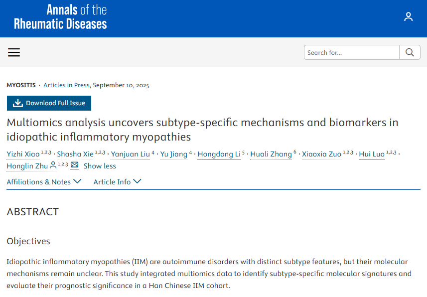Open the hamburger navigation menu

(x=14, y=52)
